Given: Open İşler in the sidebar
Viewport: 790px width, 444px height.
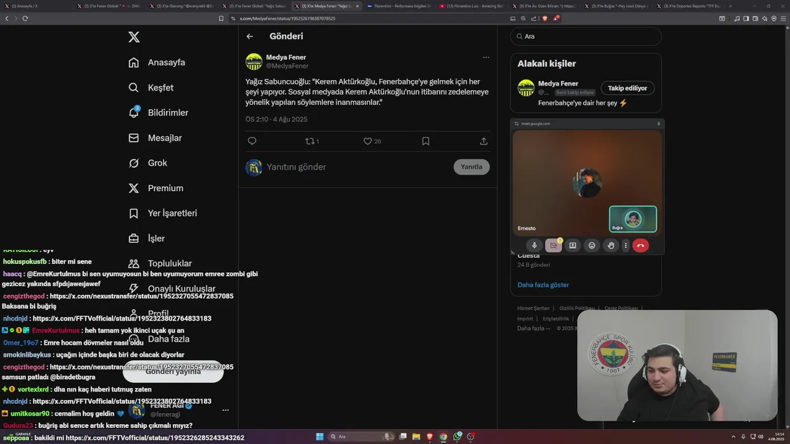Looking at the screenshot, I should click(146, 238).
